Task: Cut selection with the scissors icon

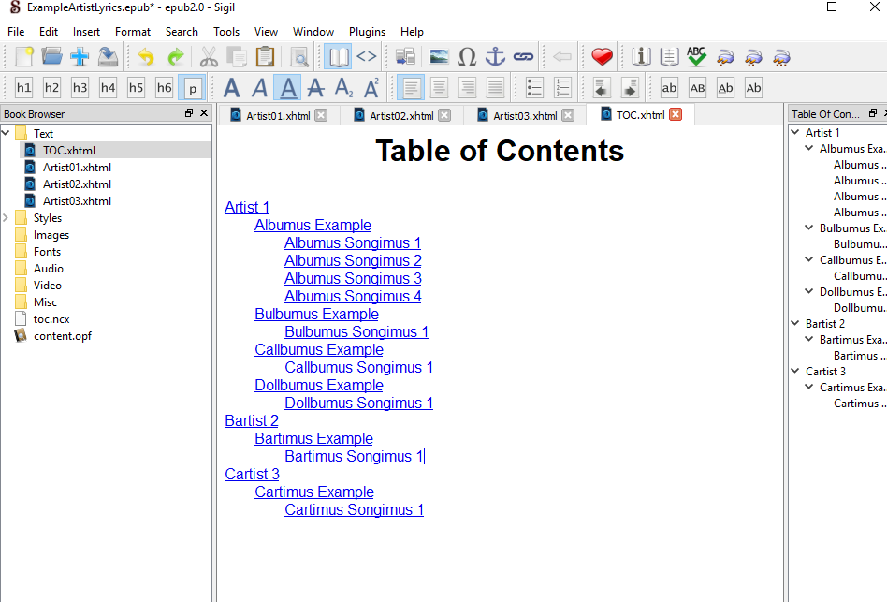Action: tap(209, 56)
